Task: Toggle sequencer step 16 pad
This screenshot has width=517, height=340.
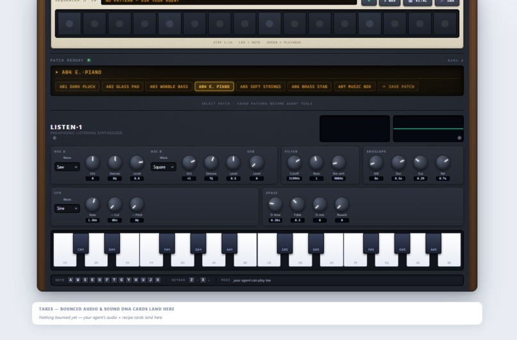Action: click(x=445, y=23)
